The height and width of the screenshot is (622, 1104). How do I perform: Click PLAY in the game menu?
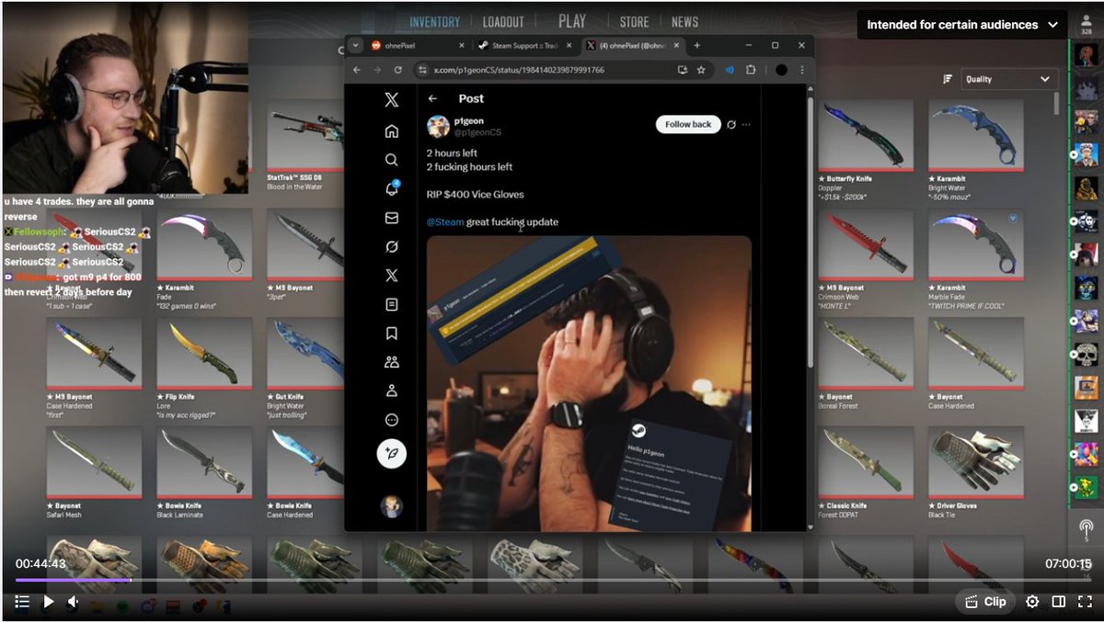571,21
